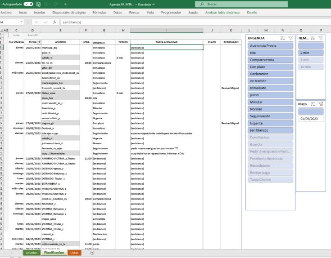This screenshot has height=258, width=331.
Task: Select Urgente in URGENCIA slicer
Action: tap(270, 123)
